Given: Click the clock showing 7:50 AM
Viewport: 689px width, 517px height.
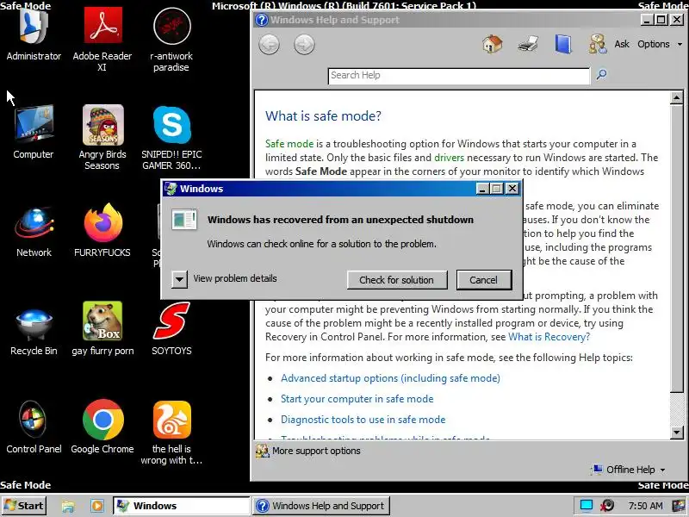Looking at the screenshot, I should click(x=645, y=506).
